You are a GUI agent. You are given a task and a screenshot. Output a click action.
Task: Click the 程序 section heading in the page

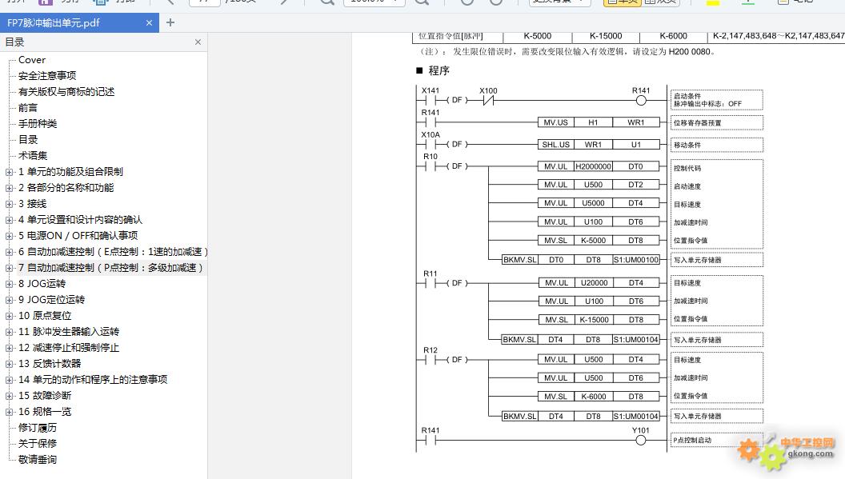[439, 70]
